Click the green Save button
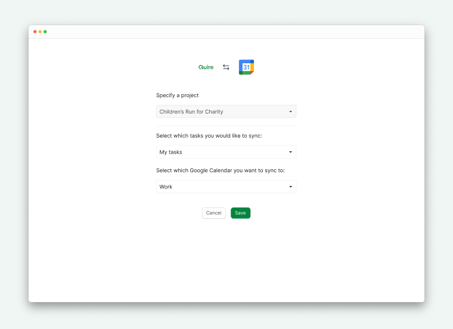The image size is (453, 329). point(240,213)
